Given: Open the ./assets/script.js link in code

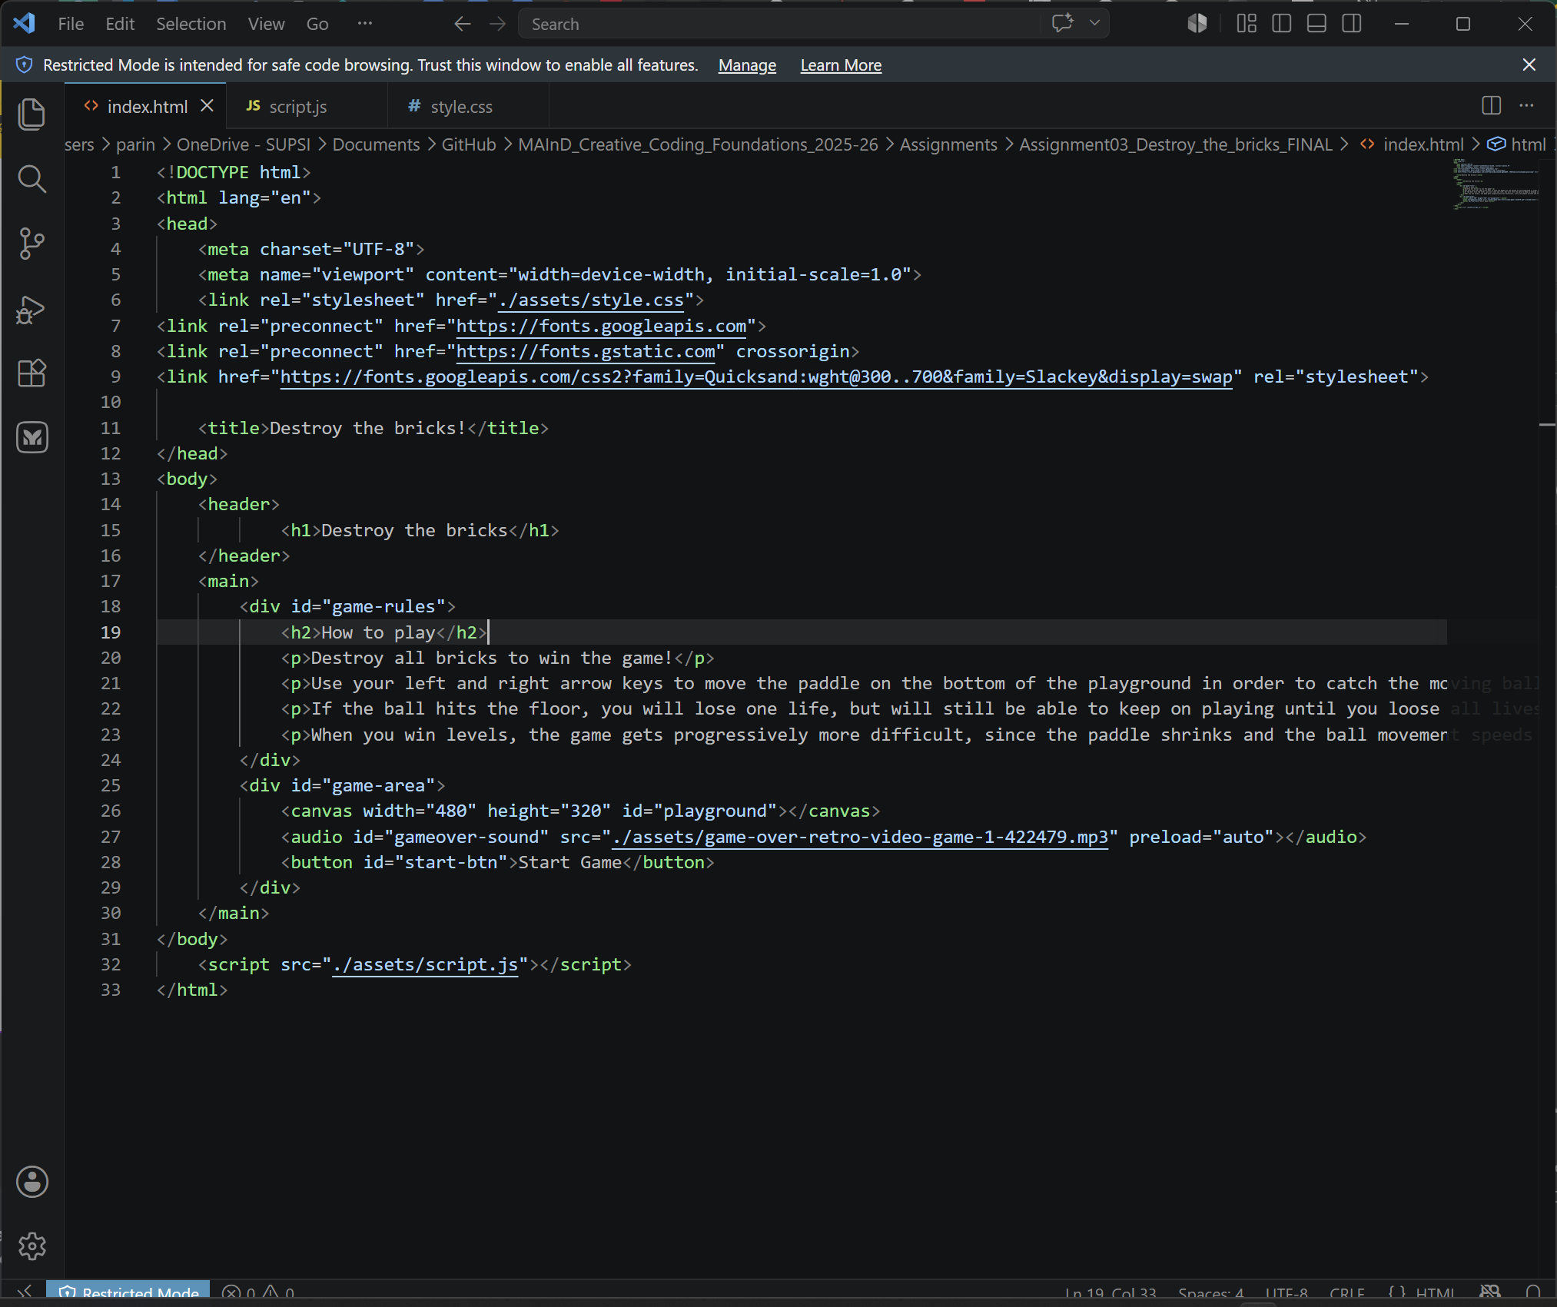Looking at the screenshot, I should (x=425, y=964).
